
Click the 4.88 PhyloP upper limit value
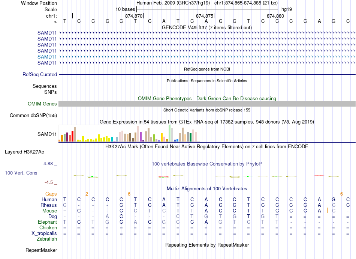[x=48, y=164]
